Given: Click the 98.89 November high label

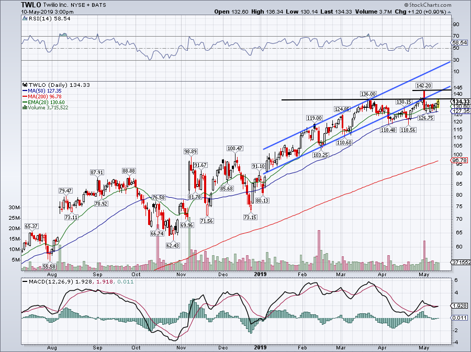Looking at the screenshot, I should coord(190,152).
